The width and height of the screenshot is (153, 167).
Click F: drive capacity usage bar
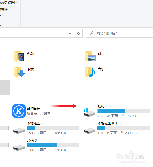tap(124, 128)
